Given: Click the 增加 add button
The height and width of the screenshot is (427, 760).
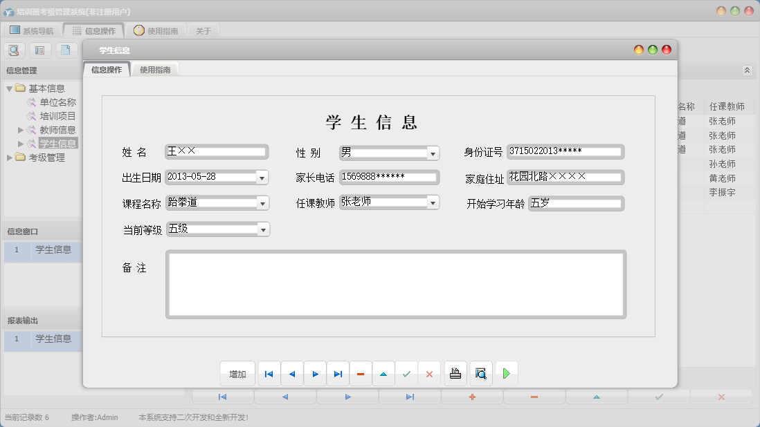Looking at the screenshot, I should pyautogui.click(x=237, y=373).
